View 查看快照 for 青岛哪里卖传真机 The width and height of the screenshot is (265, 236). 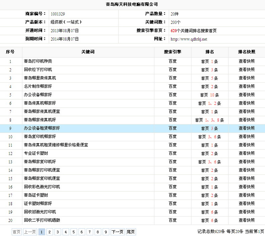pos(247,78)
